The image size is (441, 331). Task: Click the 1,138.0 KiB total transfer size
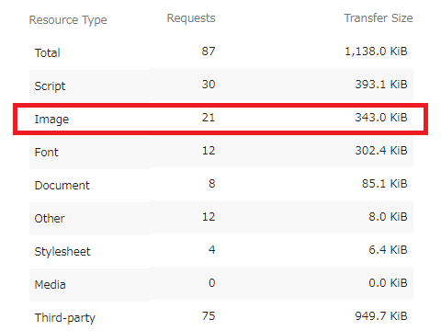(376, 51)
